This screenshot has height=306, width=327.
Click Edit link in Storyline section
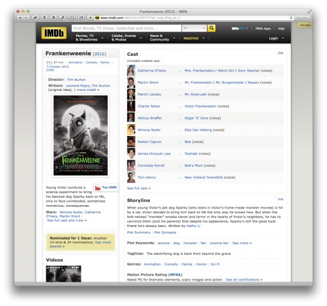tap(281, 199)
